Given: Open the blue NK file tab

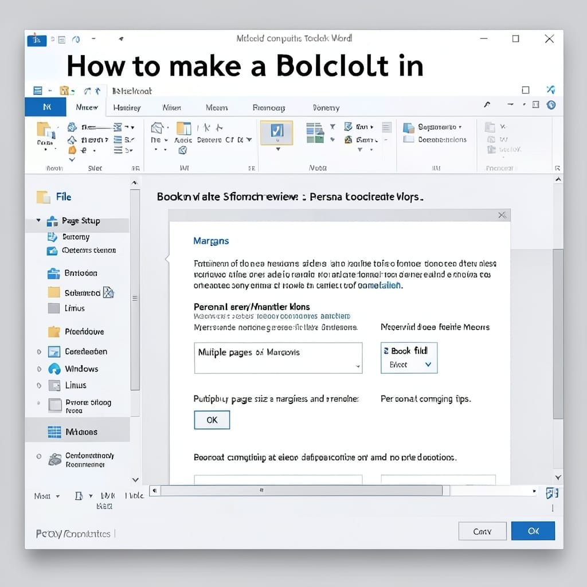Looking at the screenshot, I should 46,107.
